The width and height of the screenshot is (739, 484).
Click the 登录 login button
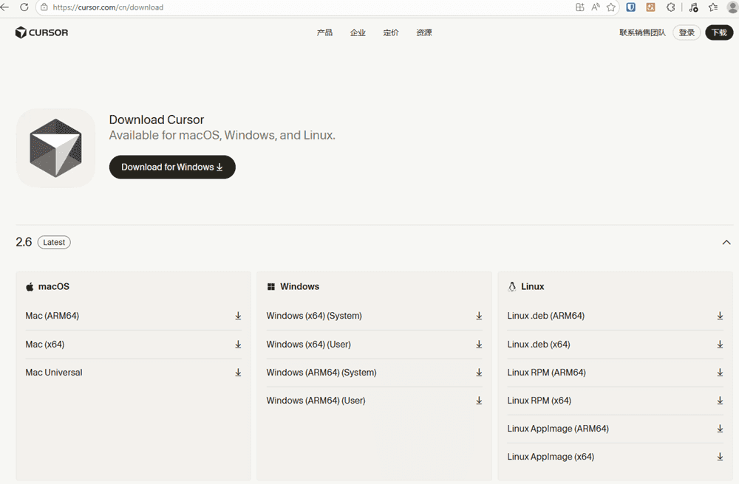[x=686, y=32]
